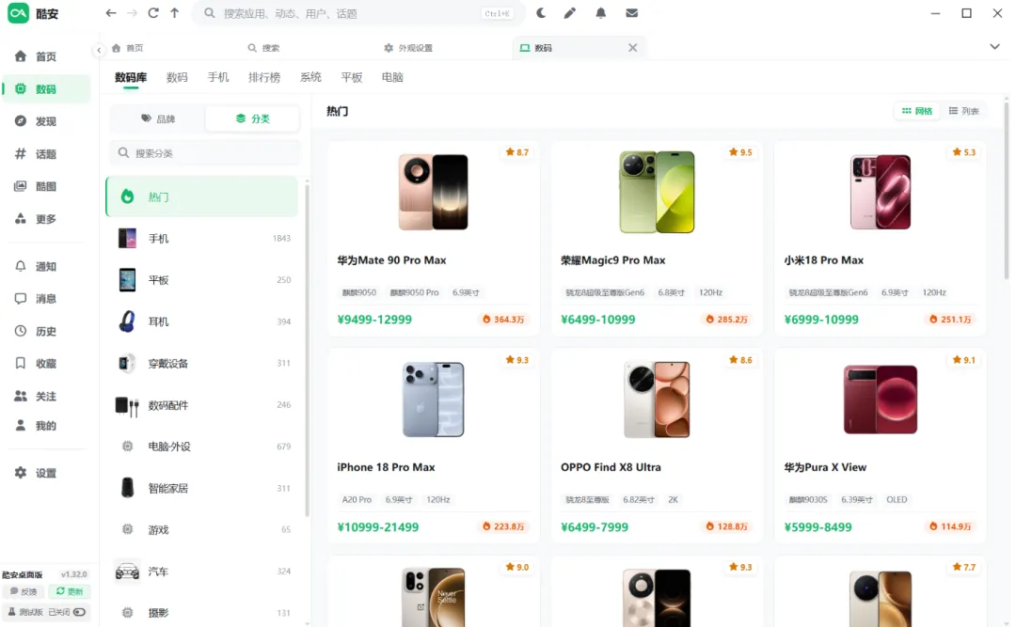Switch to 列表 list view
Viewport: 1016px width, 627px height.
click(963, 111)
